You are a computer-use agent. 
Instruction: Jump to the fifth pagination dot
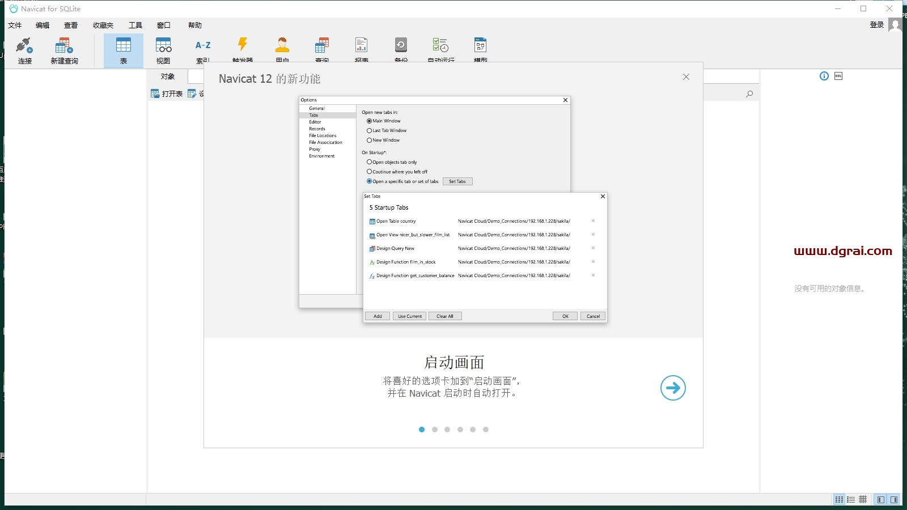click(473, 430)
